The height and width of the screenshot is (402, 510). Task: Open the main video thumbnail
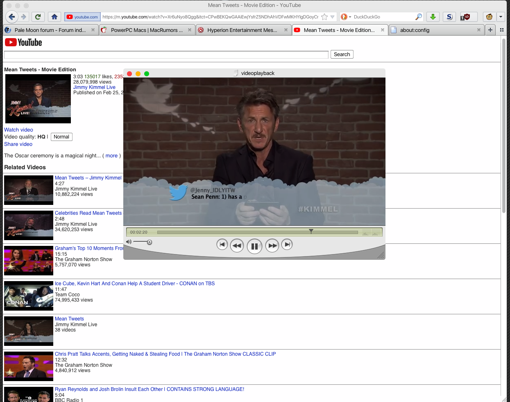tap(38, 99)
